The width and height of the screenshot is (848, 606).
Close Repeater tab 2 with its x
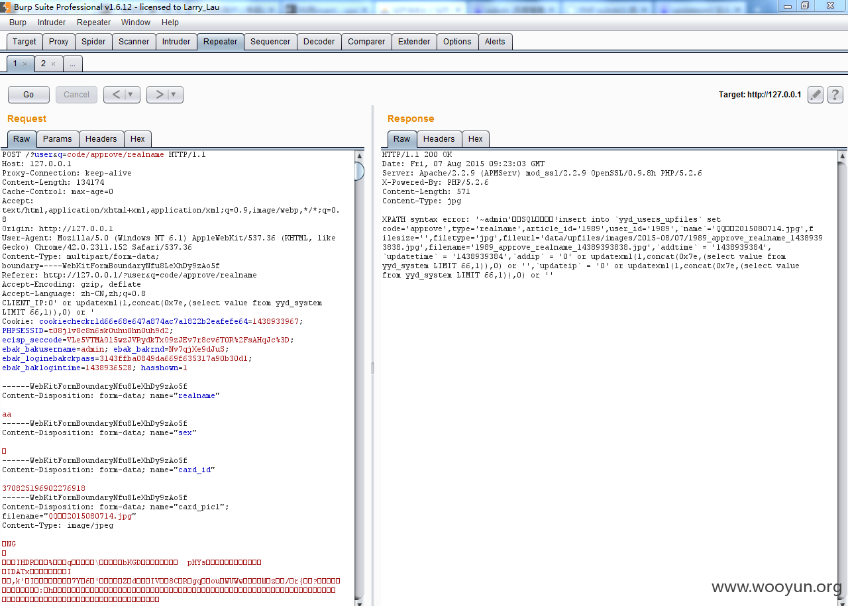tap(54, 64)
